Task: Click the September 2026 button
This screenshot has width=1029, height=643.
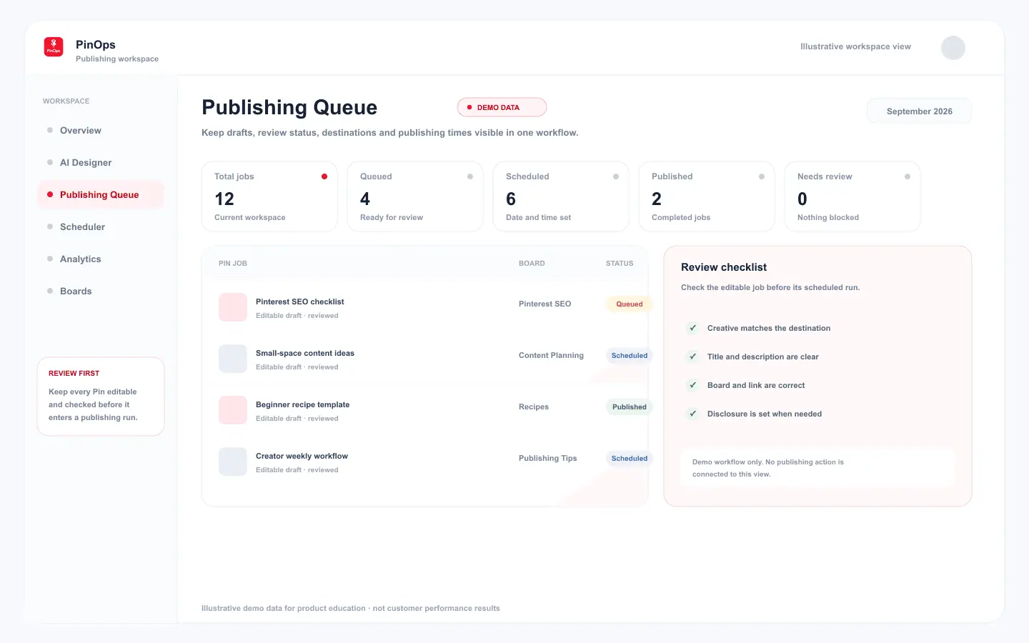Action: tap(919, 111)
